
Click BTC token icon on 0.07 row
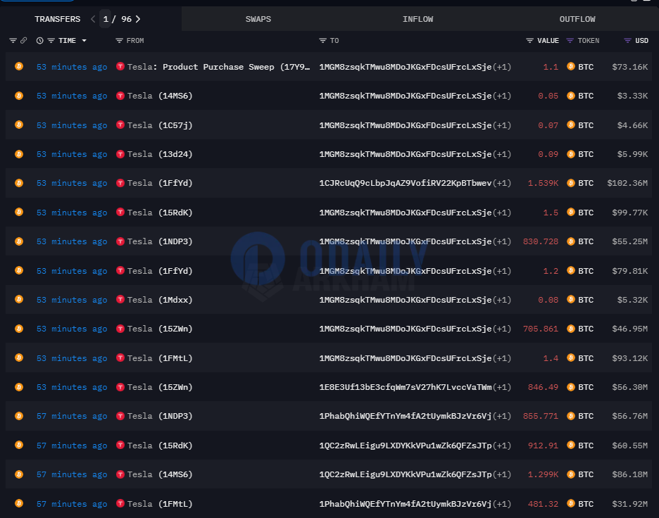tap(571, 125)
